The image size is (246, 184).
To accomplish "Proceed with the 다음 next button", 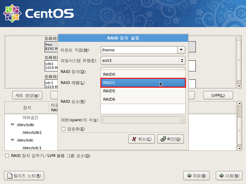I will point(229,175).
